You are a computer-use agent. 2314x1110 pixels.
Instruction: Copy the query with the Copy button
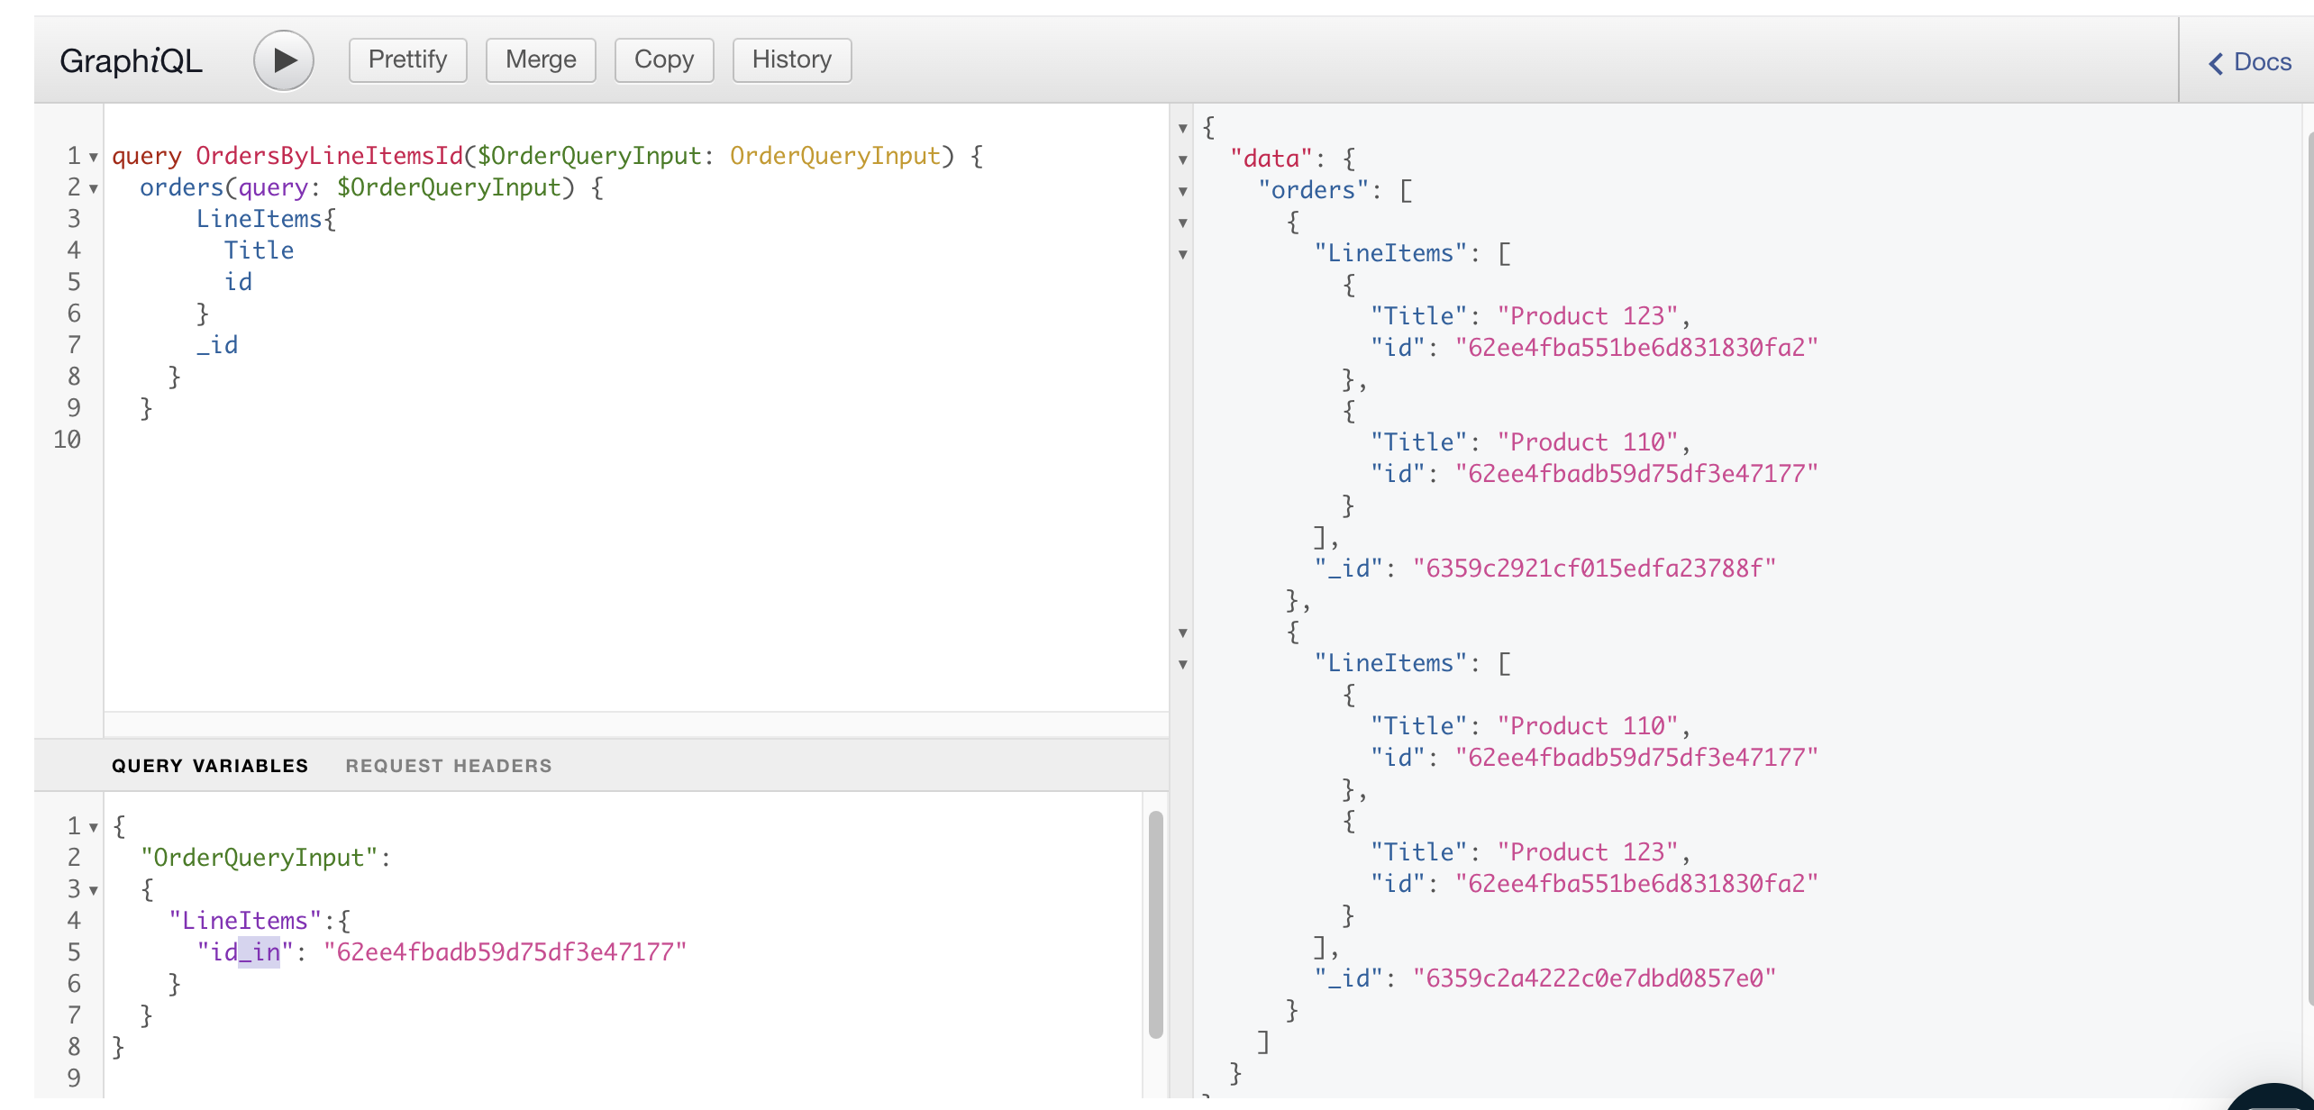(663, 60)
